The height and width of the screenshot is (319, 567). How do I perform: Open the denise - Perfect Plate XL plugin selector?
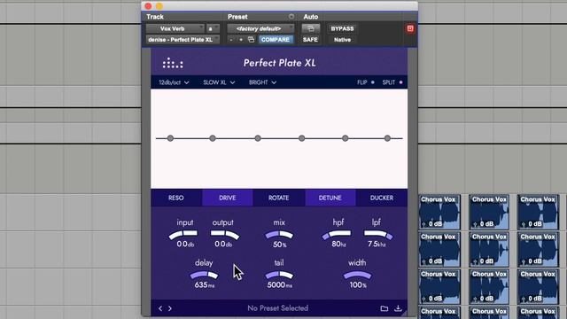point(183,39)
